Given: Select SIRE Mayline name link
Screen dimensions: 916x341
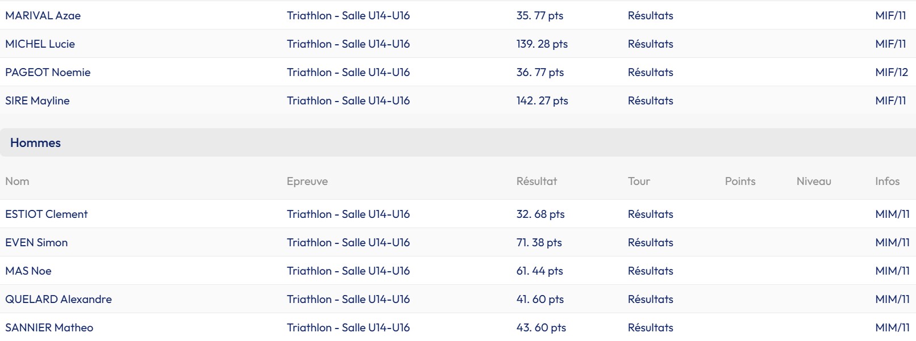Looking at the screenshot, I should (x=38, y=100).
